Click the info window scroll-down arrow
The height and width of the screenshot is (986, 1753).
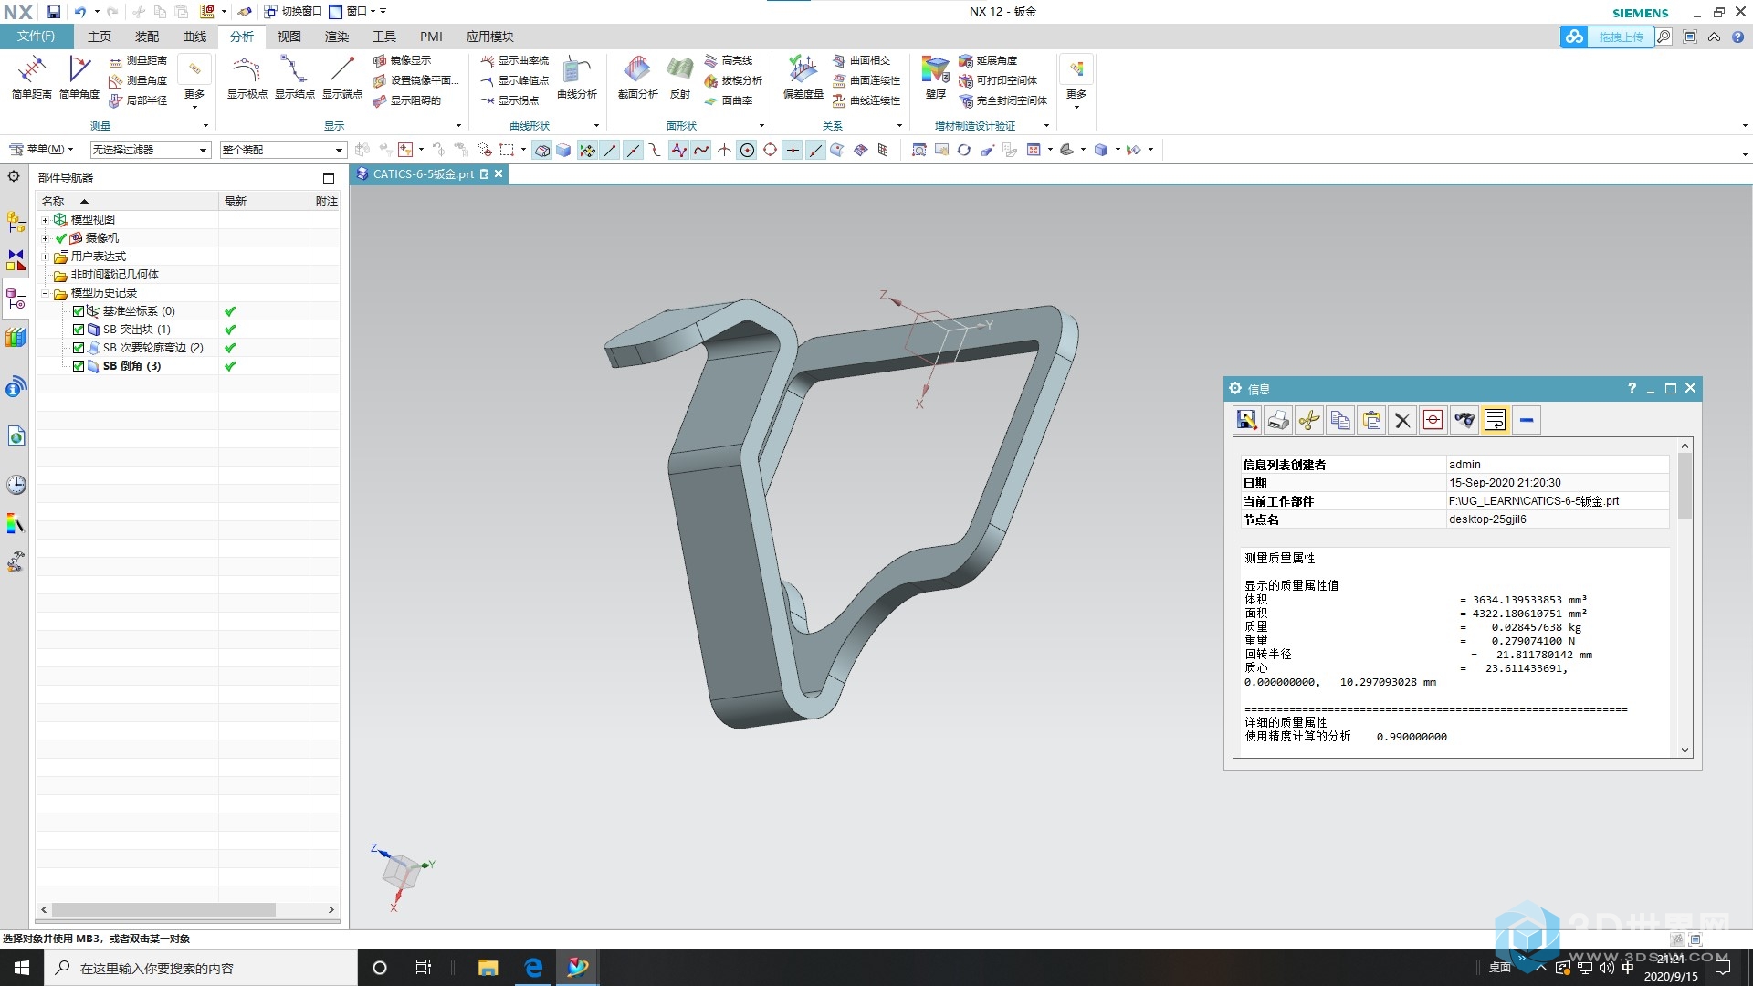(x=1685, y=750)
